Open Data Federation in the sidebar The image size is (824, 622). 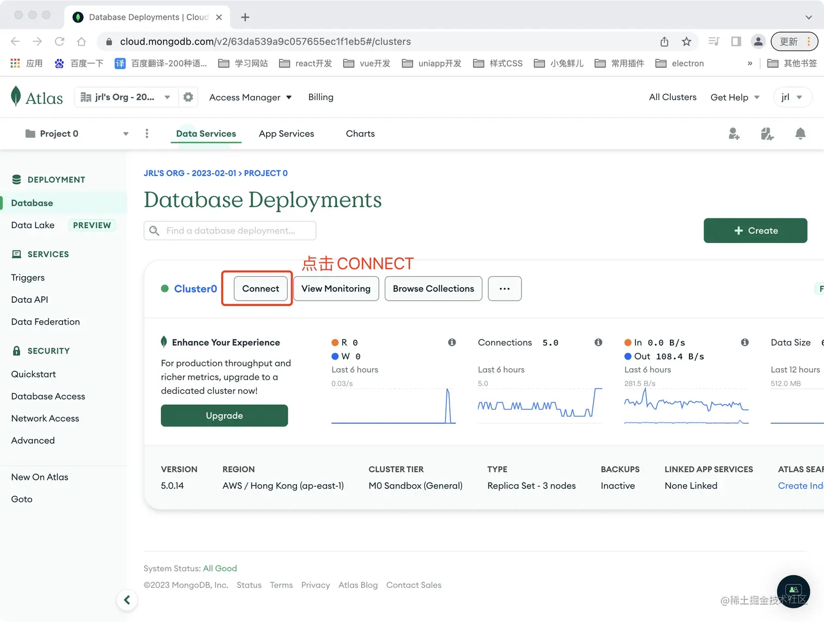[x=45, y=322]
